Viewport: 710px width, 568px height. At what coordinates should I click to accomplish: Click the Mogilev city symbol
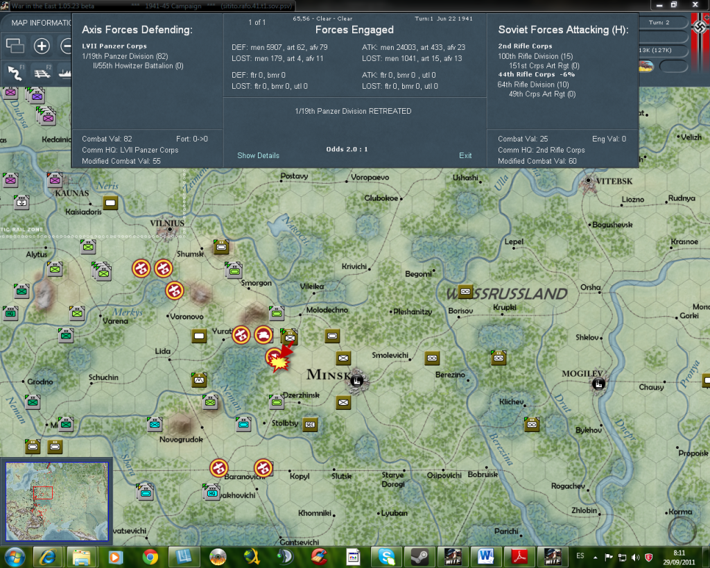coord(598,384)
